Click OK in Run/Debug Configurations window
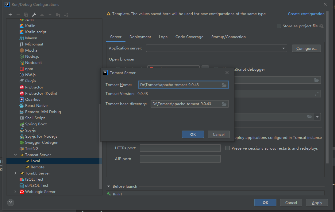The image size is (335, 212). click(265, 202)
